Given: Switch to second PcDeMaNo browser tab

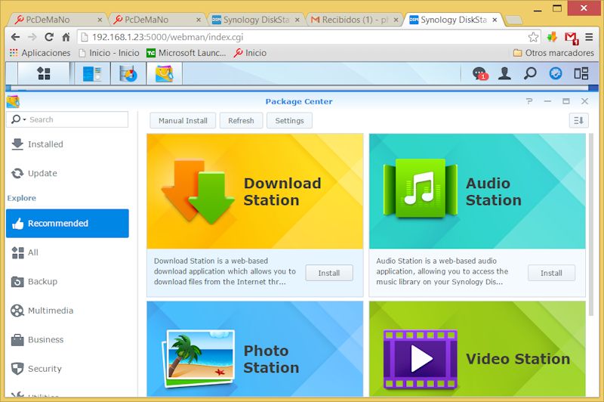Looking at the screenshot, I should [x=156, y=20].
